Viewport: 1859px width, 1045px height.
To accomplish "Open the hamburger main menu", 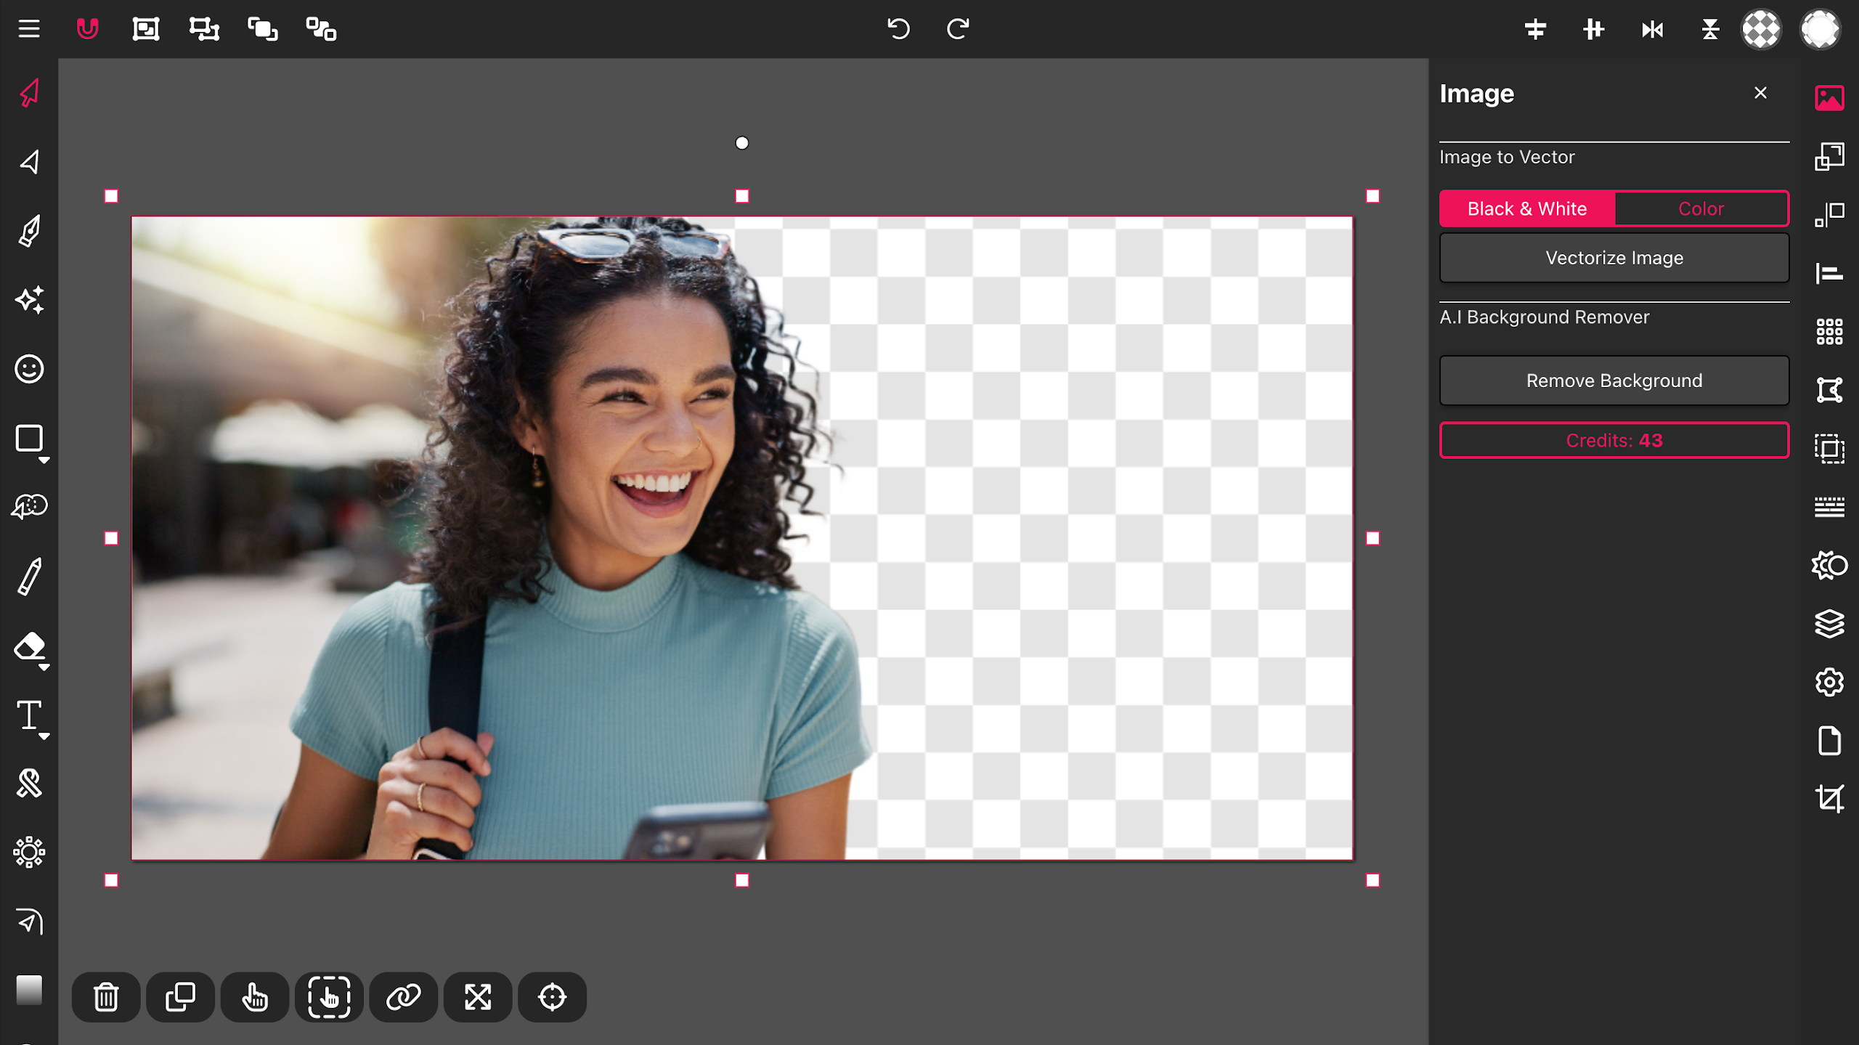I will pos(29,29).
